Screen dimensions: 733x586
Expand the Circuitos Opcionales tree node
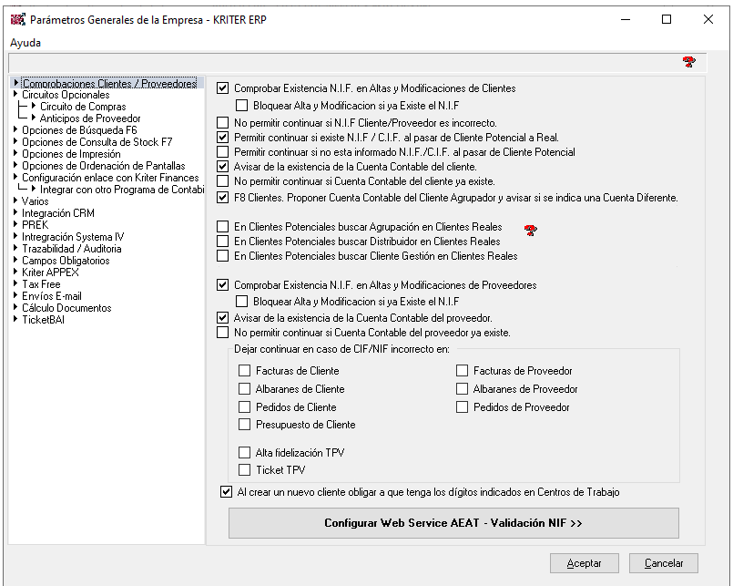coord(16,95)
